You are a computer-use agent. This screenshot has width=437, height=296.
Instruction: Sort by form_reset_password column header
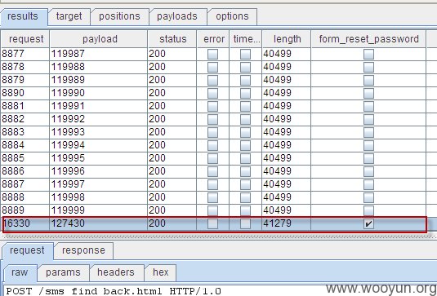click(x=368, y=39)
